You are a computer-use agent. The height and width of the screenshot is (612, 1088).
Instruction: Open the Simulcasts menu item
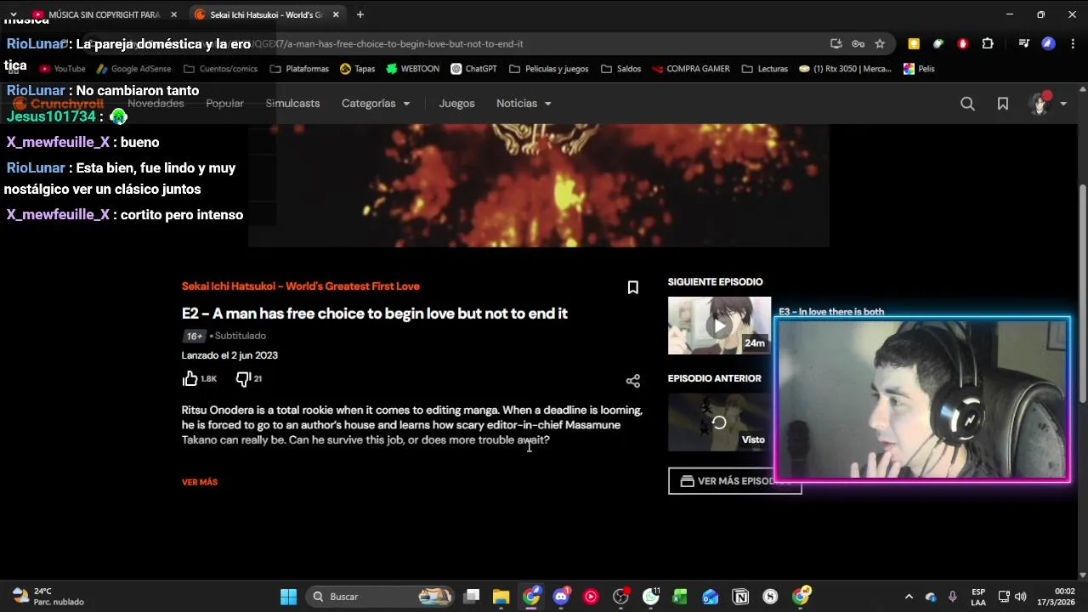(292, 104)
